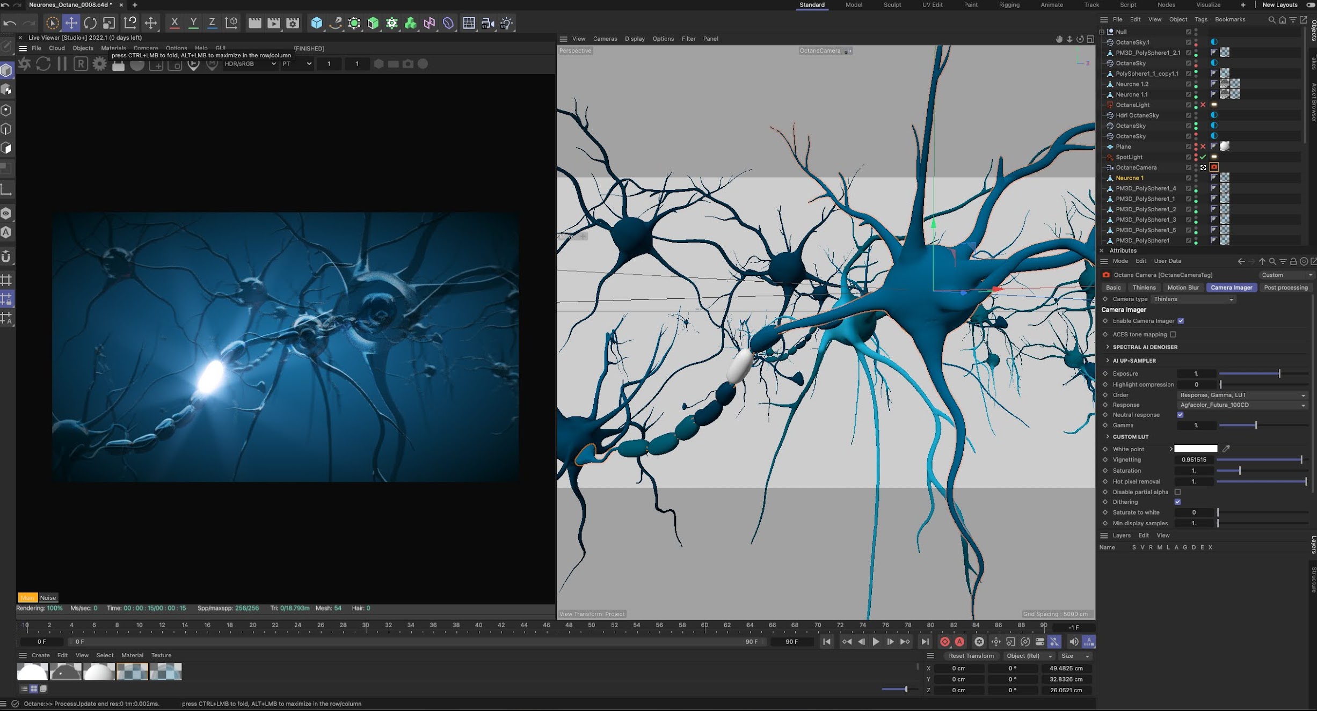Click the X axis lock icon
Viewport: 1317px width, 711px height.
tap(174, 23)
